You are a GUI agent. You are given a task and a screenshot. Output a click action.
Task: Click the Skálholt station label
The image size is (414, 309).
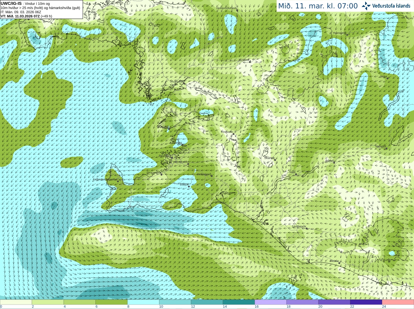tap(269, 158)
